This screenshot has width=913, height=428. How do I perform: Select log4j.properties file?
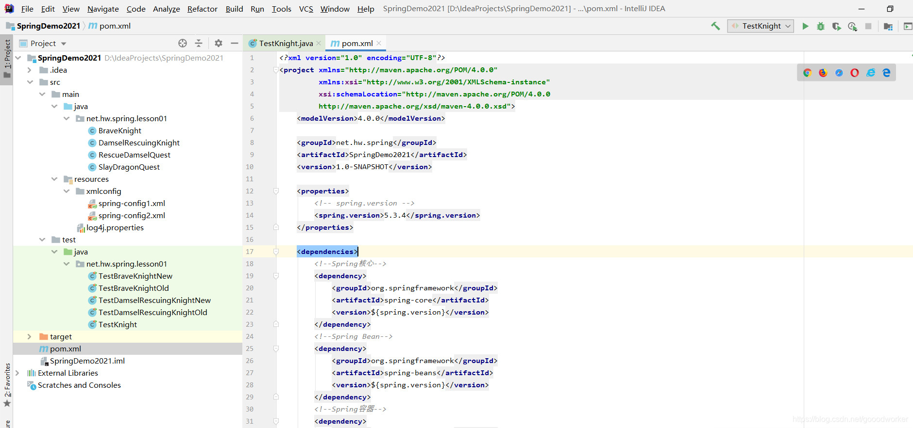click(115, 227)
